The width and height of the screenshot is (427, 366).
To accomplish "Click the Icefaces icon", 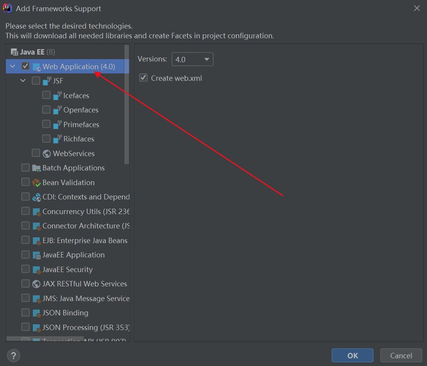I will [57, 95].
